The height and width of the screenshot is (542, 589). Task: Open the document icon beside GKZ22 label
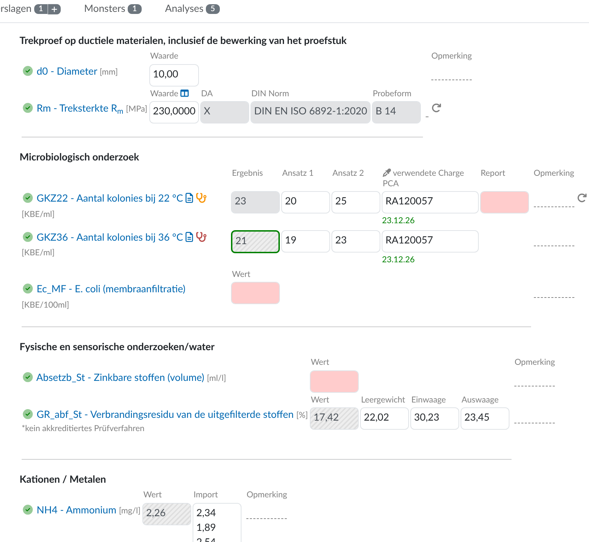(189, 198)
